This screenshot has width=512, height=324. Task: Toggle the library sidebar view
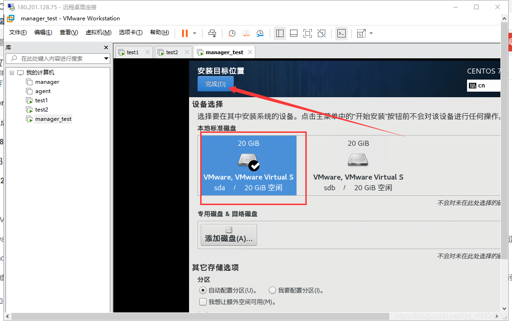tap(280, 33)
